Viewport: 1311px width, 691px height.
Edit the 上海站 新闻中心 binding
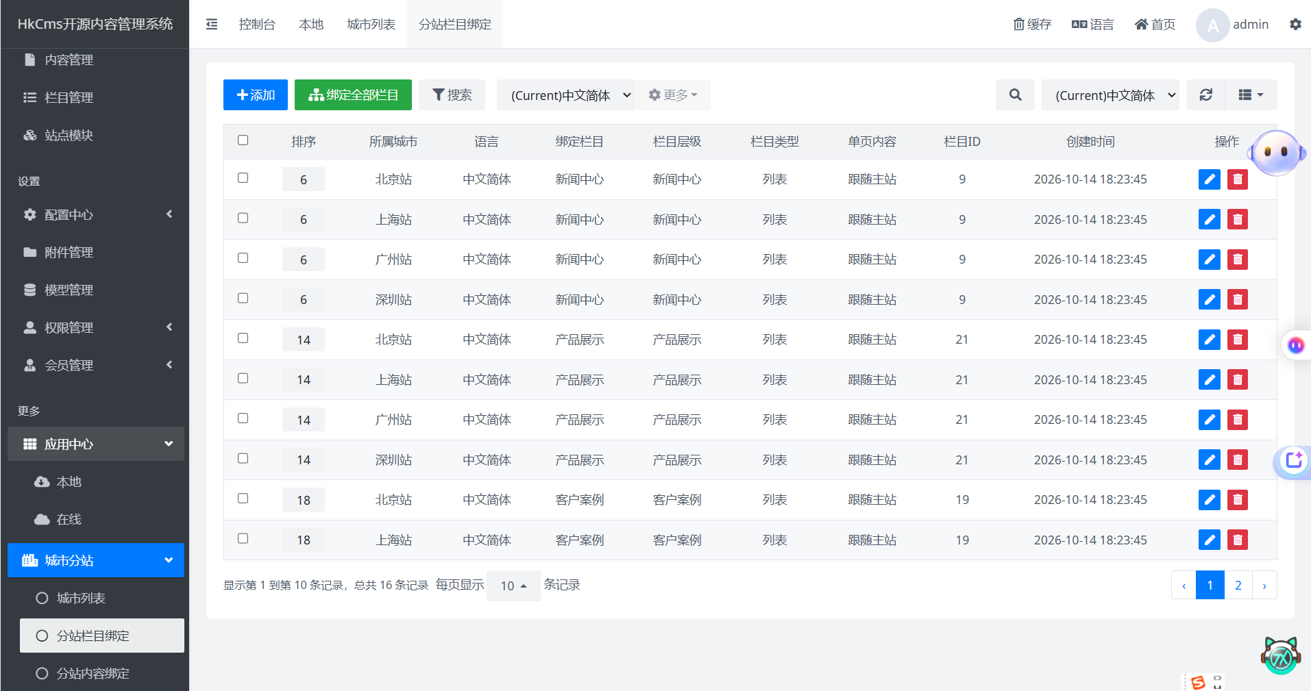pyautogui.click(x=1210, y=220)
